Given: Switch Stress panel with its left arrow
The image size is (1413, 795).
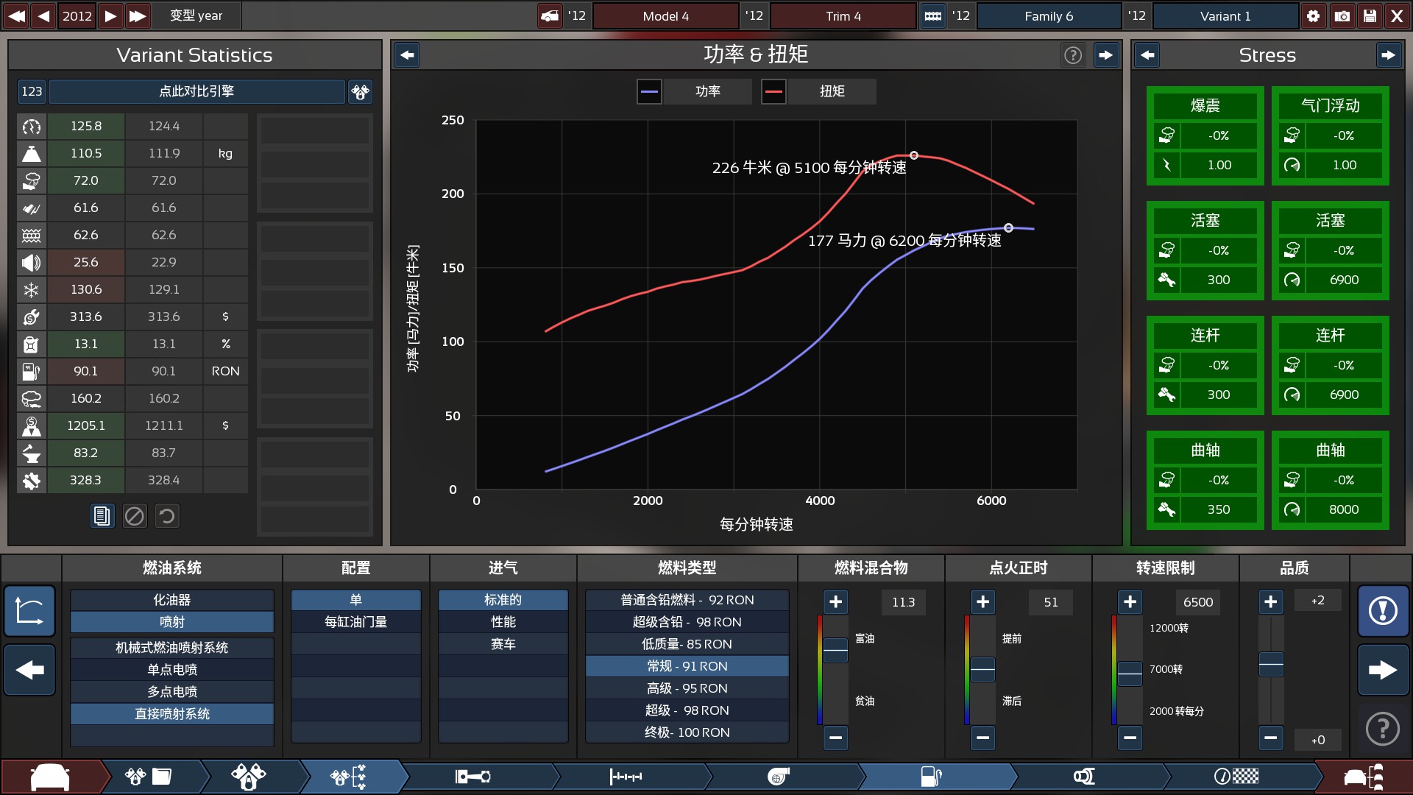Looking at the screenshot, I should (x=1147, y=55).
